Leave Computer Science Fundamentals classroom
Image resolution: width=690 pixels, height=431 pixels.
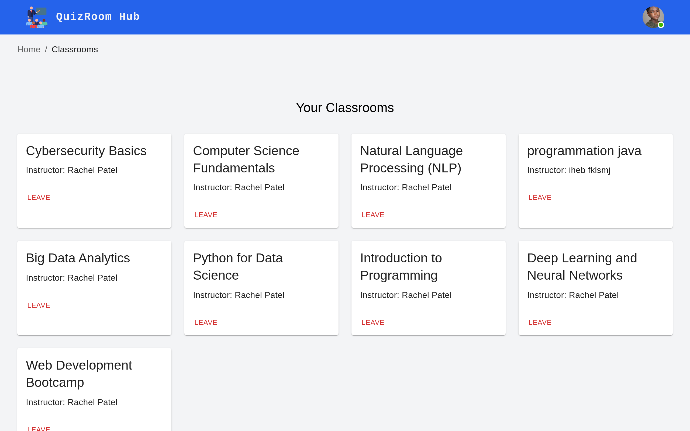point(206,215)
